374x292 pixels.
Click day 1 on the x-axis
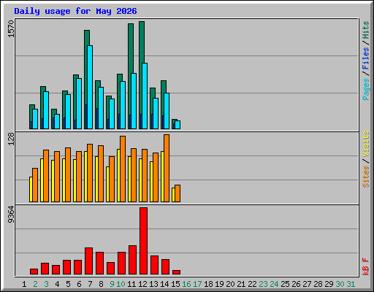(x=24, y=284)
